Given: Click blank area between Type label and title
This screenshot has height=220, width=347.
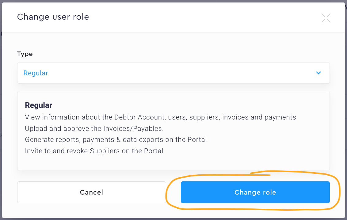Looking at the screenshot, I should click(x=153, y=43).
